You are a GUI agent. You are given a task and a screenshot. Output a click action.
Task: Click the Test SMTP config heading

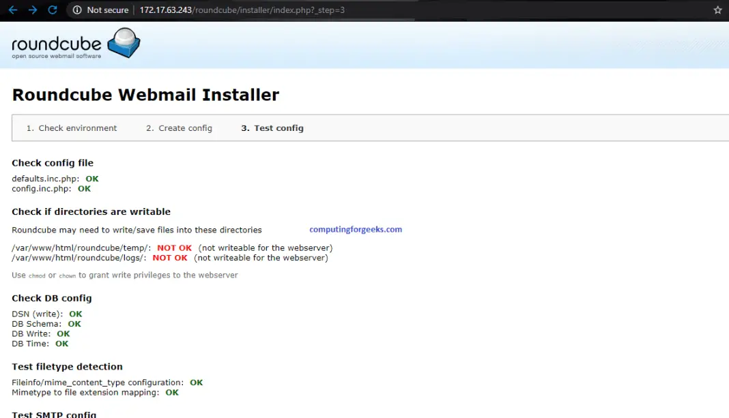[54, 414]
